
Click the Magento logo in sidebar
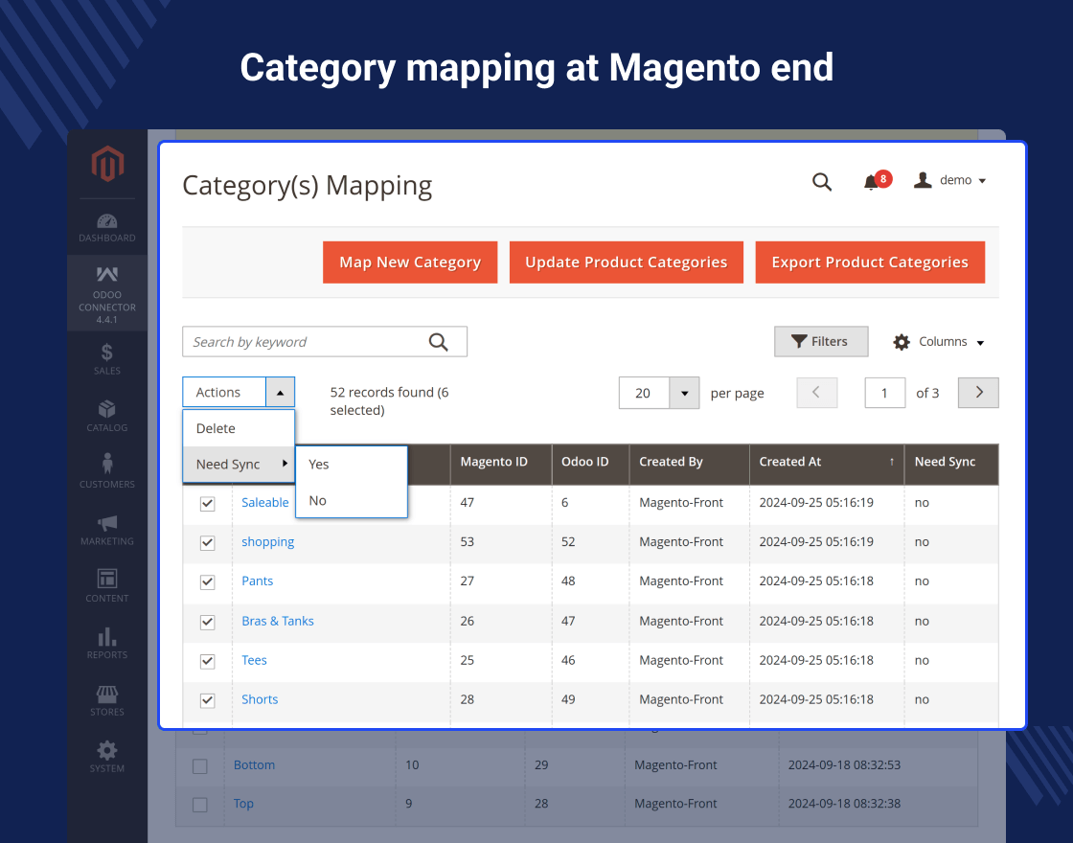107,164
